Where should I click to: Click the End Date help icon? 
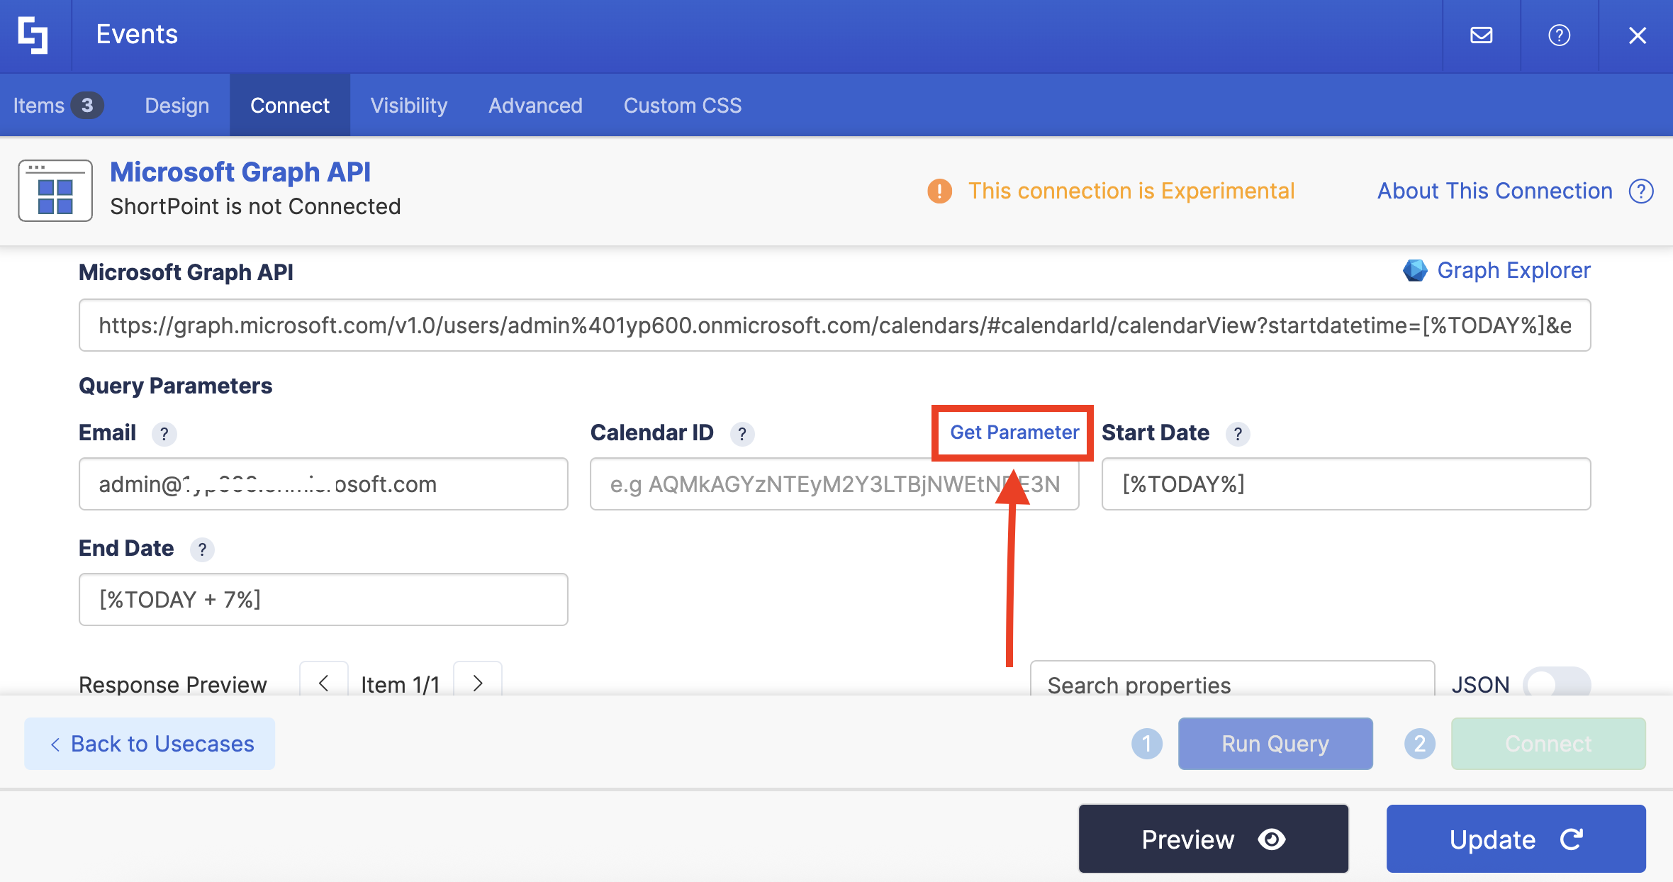pyautogui.click(x=202, y=549)
